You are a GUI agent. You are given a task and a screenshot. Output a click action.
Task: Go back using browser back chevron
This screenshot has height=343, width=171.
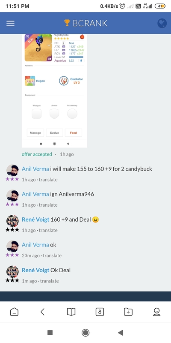[x=42, y=312]
